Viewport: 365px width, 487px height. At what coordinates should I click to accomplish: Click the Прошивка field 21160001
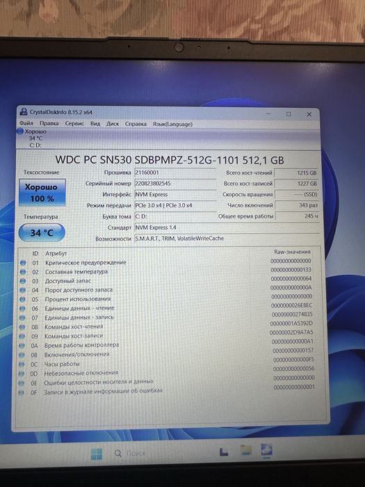[175, 173]
